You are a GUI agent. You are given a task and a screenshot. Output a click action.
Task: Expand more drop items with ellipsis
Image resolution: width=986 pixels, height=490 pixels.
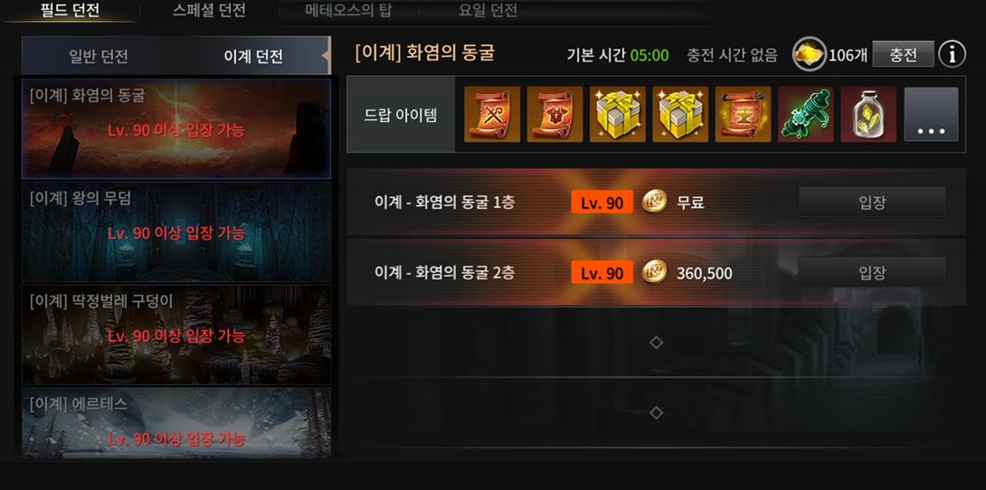pos(932,114)
